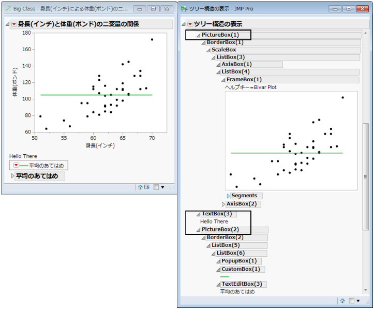Click the 平均のあてはめ legend text beside the green line
This screenshot has height=309, width=374.
(47, 166)
